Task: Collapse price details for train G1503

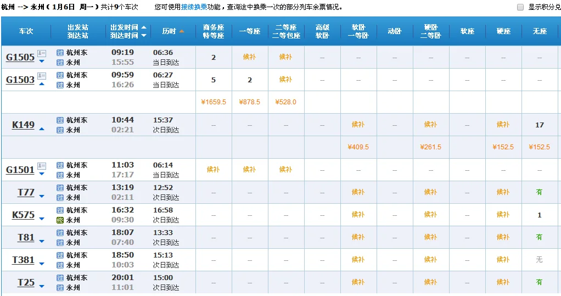Action: coord(42,84)
